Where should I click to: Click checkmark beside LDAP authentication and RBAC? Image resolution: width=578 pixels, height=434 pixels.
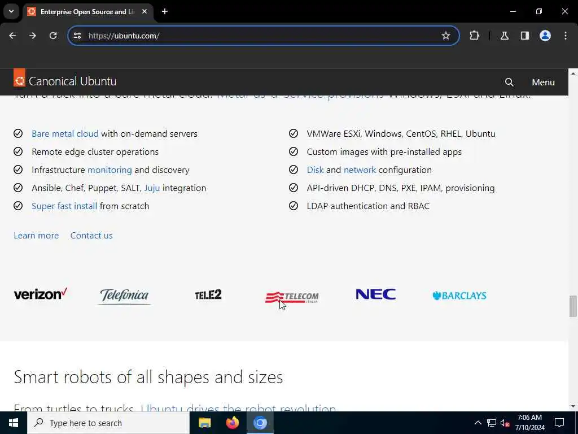click(x=294, y=206)
